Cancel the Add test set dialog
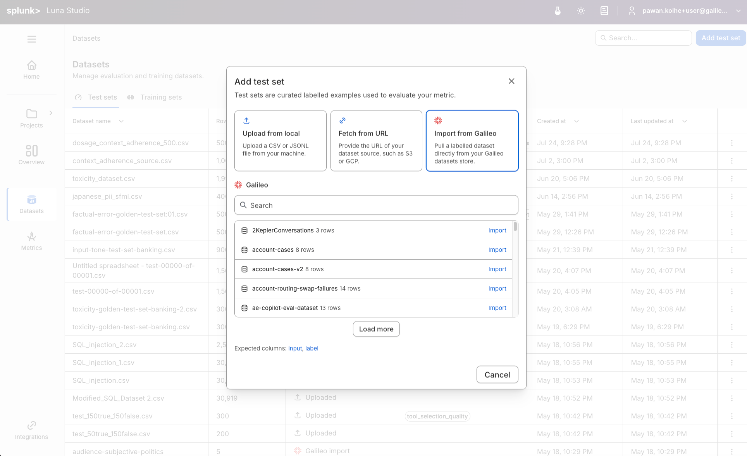Screen dimensions: 747x456 point(497,375)
